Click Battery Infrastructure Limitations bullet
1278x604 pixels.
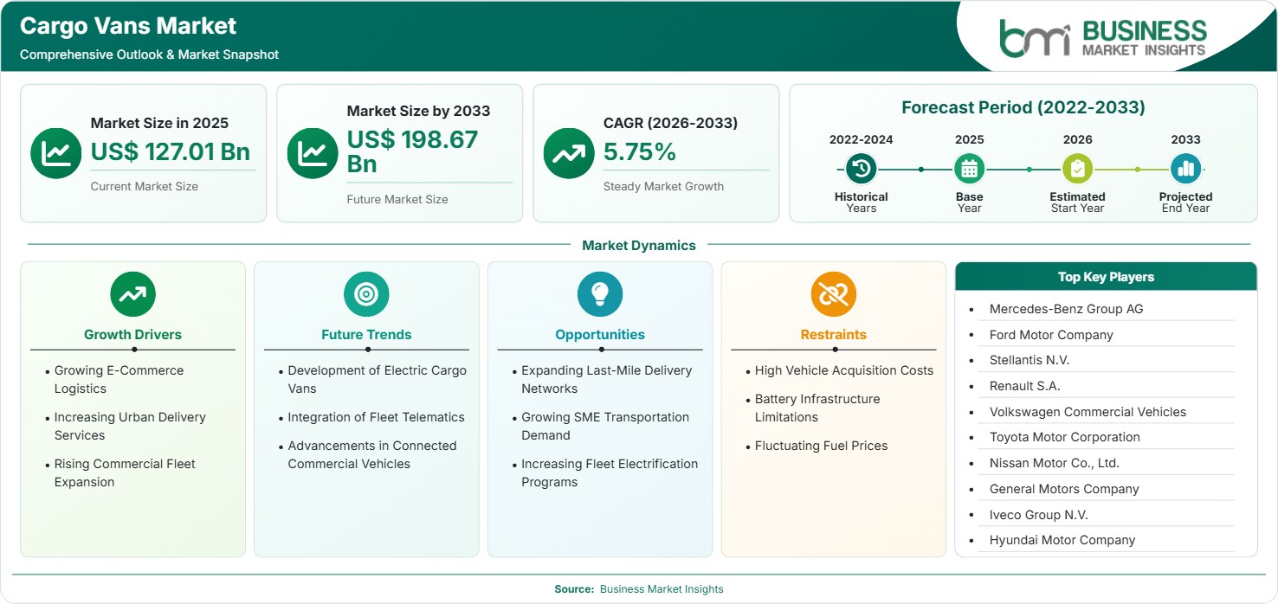click(817, 408)
